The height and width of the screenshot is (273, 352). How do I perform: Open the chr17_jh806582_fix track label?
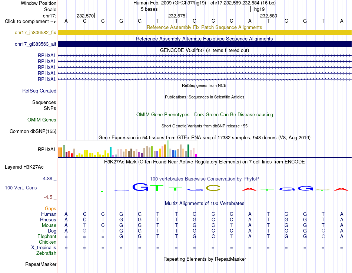point(36,32)
